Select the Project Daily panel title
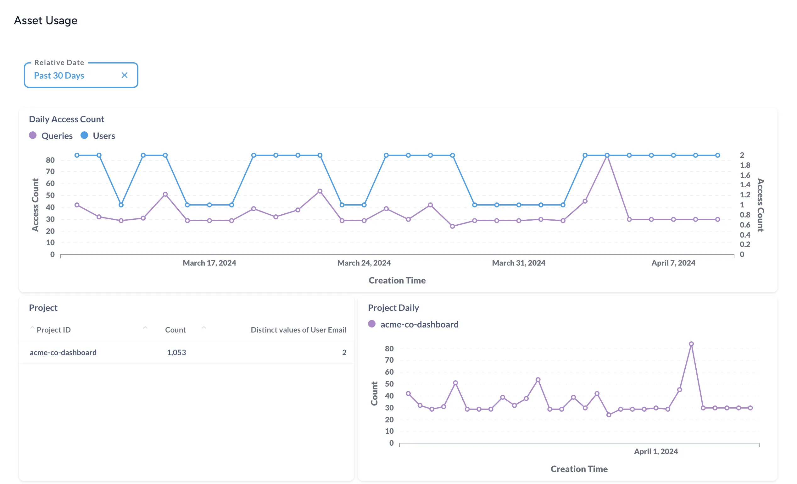797x484 pixels. point(393,307)
